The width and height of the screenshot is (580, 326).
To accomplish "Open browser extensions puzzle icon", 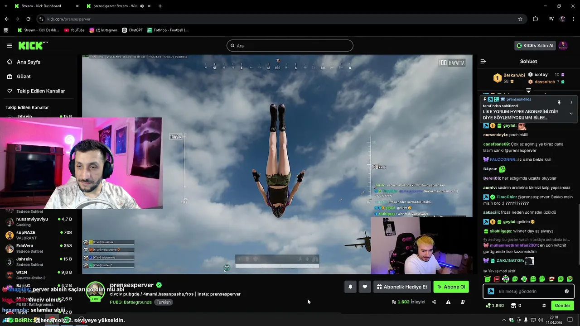I will coord(536,19).
